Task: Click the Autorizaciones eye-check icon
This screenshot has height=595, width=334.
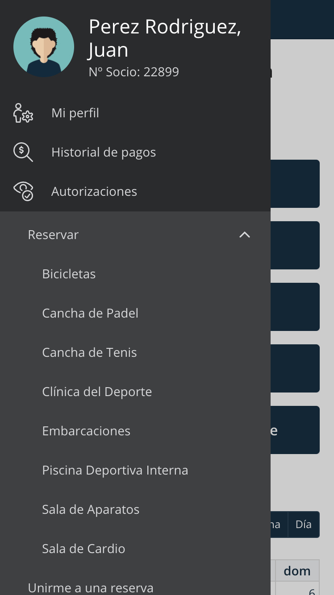Action: click(x=23, y=191)
